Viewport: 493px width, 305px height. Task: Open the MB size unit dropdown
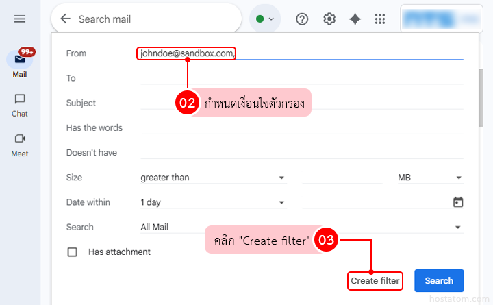tap(430, 178)
